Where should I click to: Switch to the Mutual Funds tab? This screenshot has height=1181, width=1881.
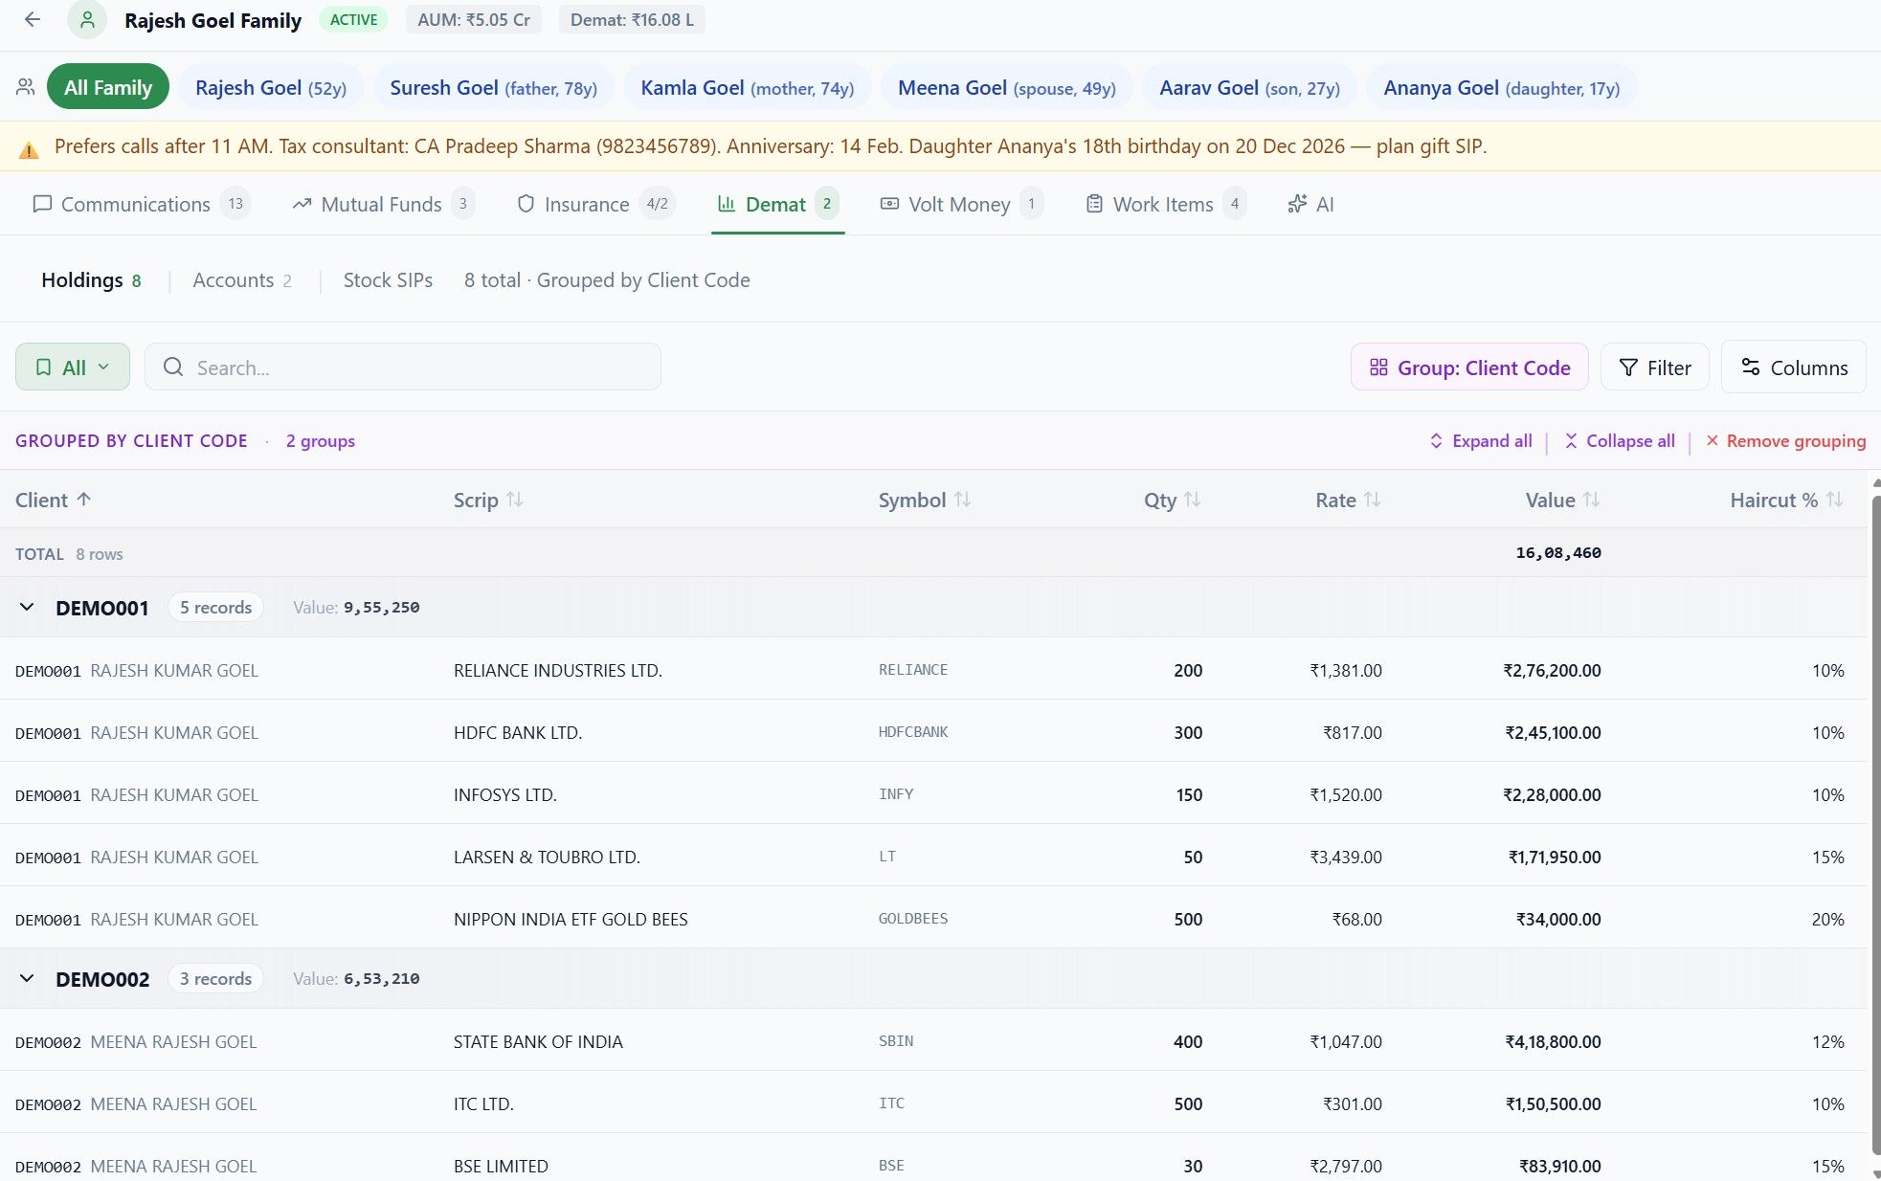pos(381,204)
